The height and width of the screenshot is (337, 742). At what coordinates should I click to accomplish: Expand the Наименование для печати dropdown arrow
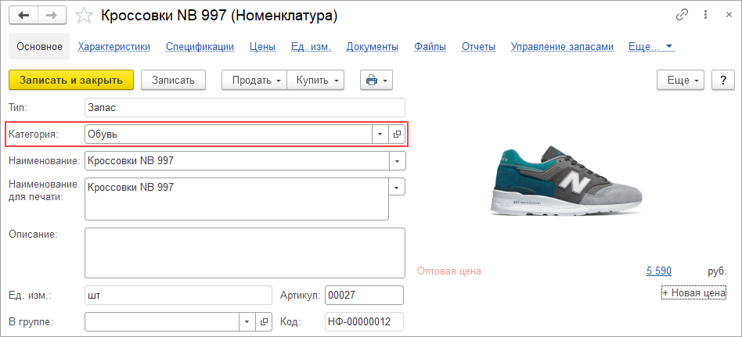click(397, 187)
